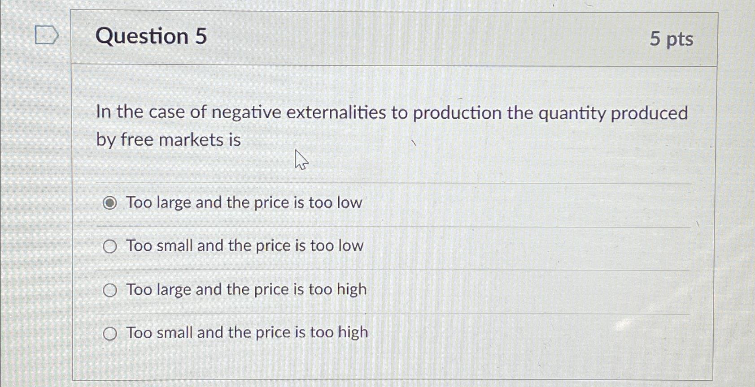Click the answer text 'Too large and the price is too high'
The width and height of the screenshot is (755, 387).
point(246,290)
